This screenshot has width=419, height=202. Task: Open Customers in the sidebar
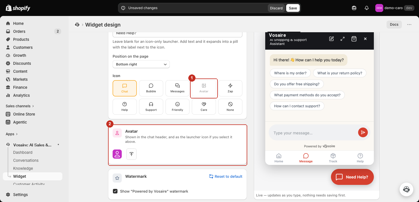coord(33,47)
